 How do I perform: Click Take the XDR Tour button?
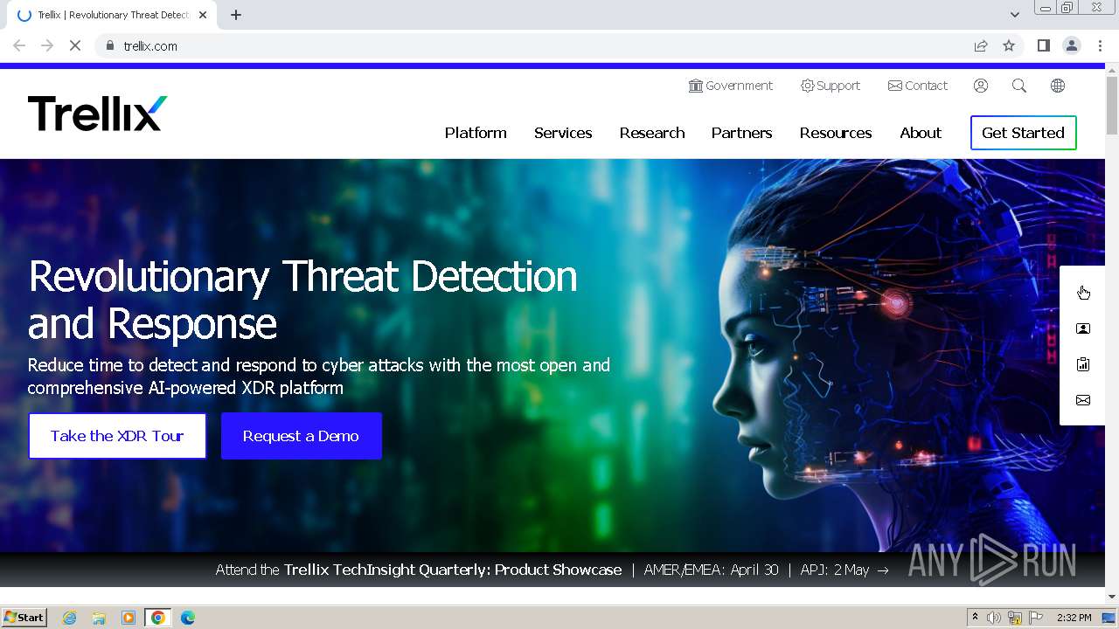[x=117, y=436]
